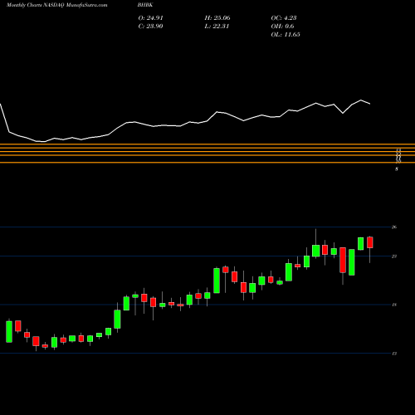
Task: Select the BHBK ticker symbol label
Action: click(145, 5)
